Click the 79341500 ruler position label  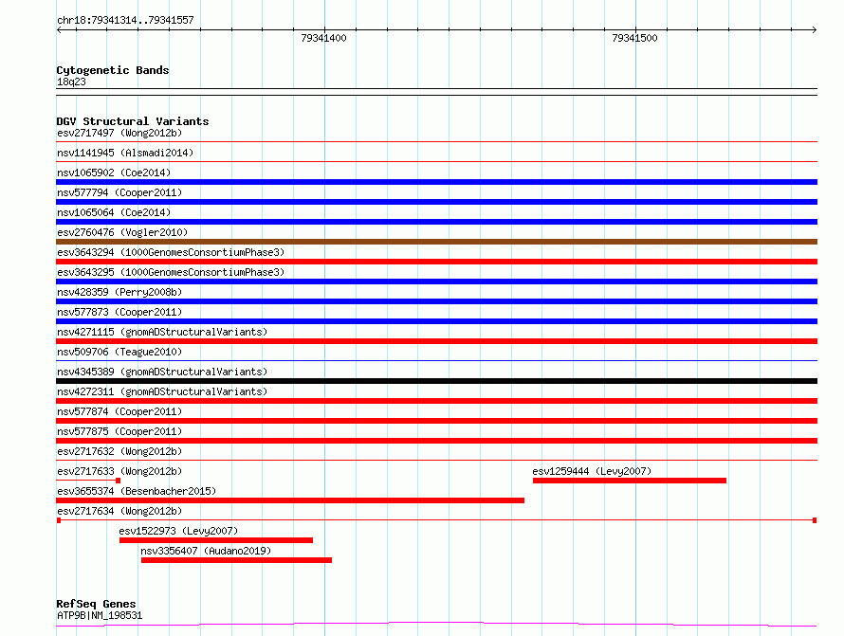(x=634, y=38)
